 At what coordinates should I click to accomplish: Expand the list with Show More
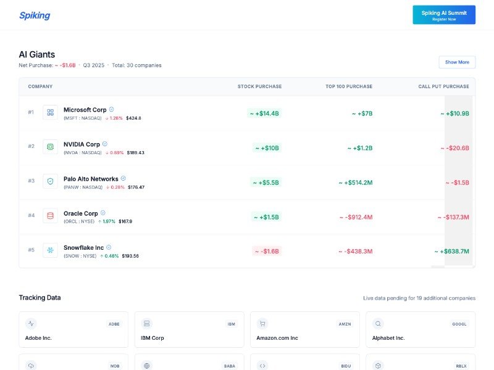click(457, 62)
